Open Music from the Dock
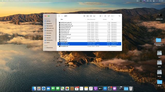165x92 pixels. [x=91, y=89]
